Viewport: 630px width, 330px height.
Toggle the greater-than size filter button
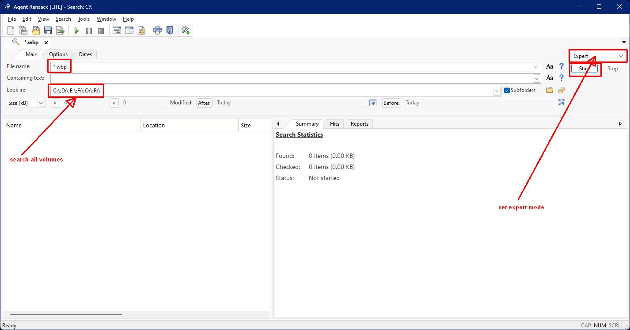[56, 103]
